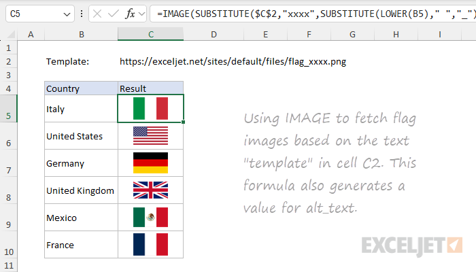The height and width of the screenshot is (272, 476).
Task: Select the 'Mexico' cell
Action: pyautogui.click(x=81, y=218)
